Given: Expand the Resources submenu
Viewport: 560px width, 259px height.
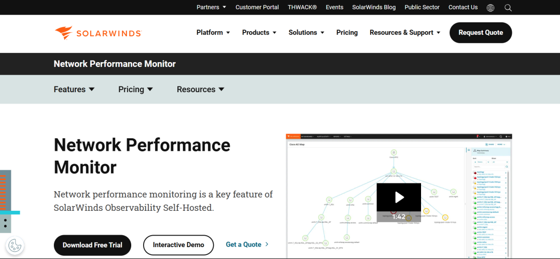Looking at the screenshot, I should click(x=201, y=89).
